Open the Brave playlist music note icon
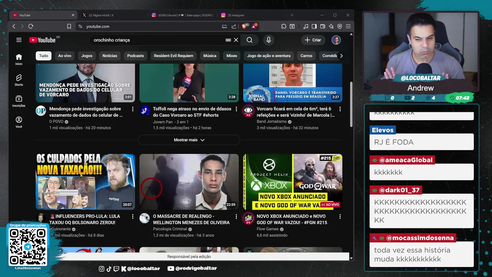This screenshot has height=277, width=492. (x=306, y=27)
